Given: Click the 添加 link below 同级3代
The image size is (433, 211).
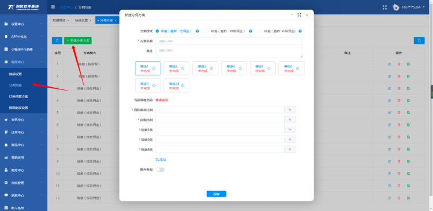Looking at the screenshot, I should point(160,160).
